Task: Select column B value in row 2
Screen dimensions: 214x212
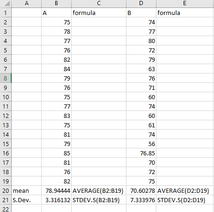Action: (56, 22)
